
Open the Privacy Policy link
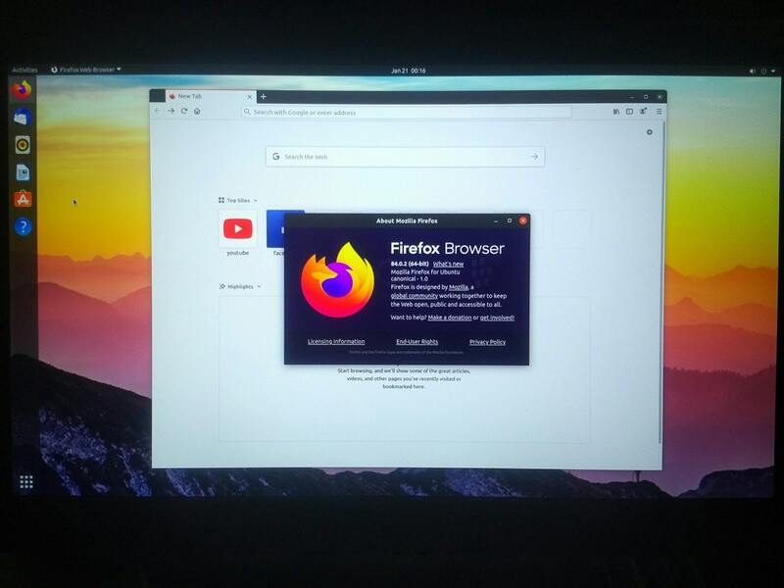(x=487, y=342)
